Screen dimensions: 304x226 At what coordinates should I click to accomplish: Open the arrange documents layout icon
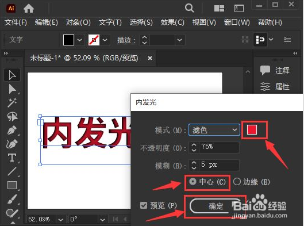219,9
